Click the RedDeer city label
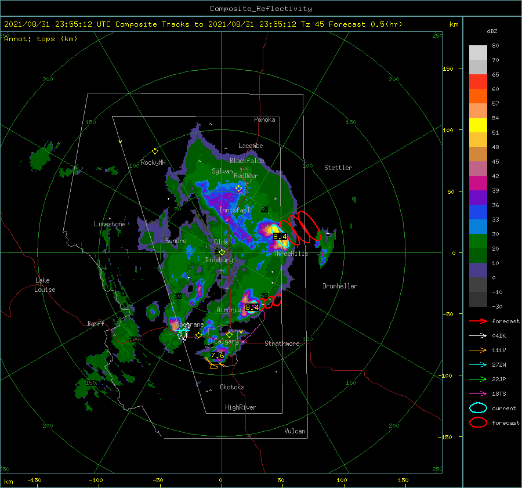522x488 pixels. 246,176
